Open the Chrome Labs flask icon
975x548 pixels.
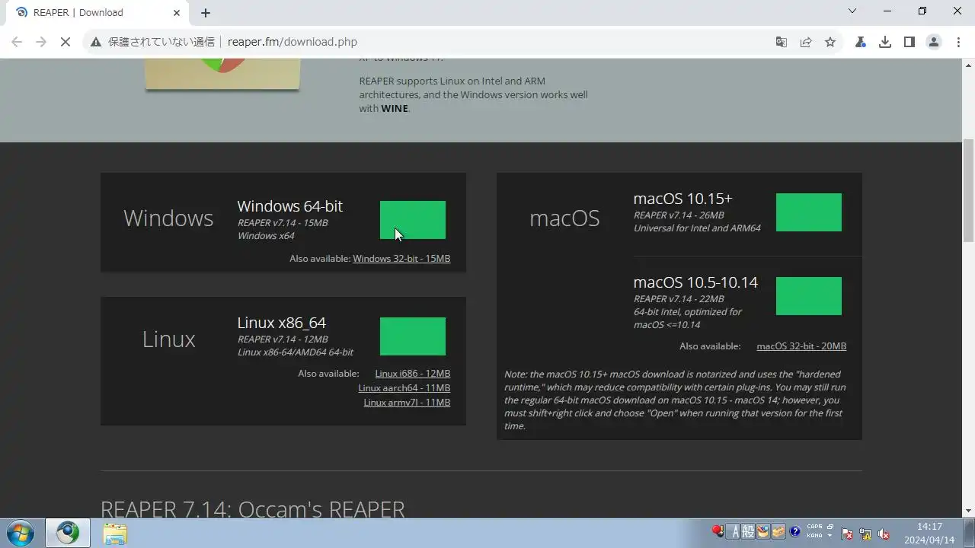coord(861,42)
